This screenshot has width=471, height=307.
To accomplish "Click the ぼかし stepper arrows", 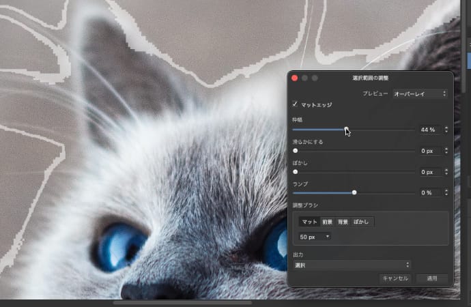I will pyautogui.click(x=446, y=172).
